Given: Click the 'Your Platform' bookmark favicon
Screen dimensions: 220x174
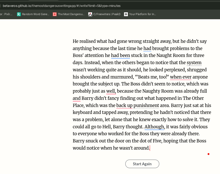Looking at the screenshot, I should [x=126, y=14].
